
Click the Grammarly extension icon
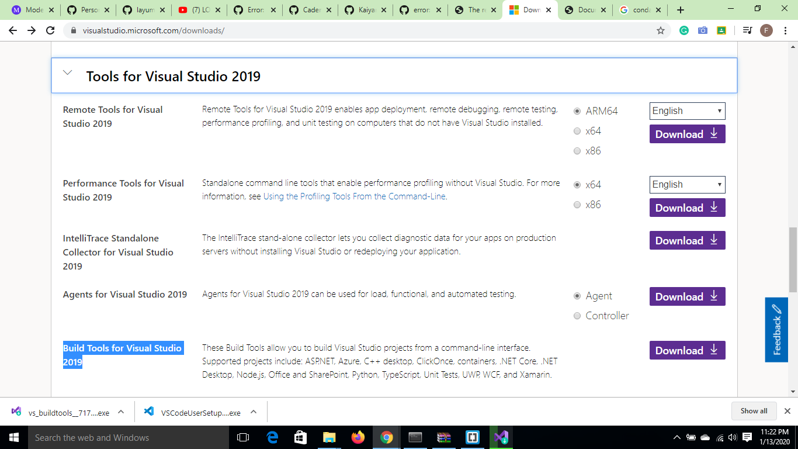[683, 30]
